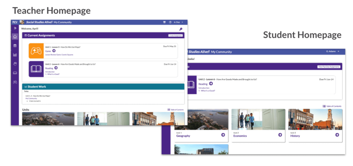Click 'Due Fri May 31' text for Lesson 3
This screenshot has height=166, width=353.
[x=170, y=46]
